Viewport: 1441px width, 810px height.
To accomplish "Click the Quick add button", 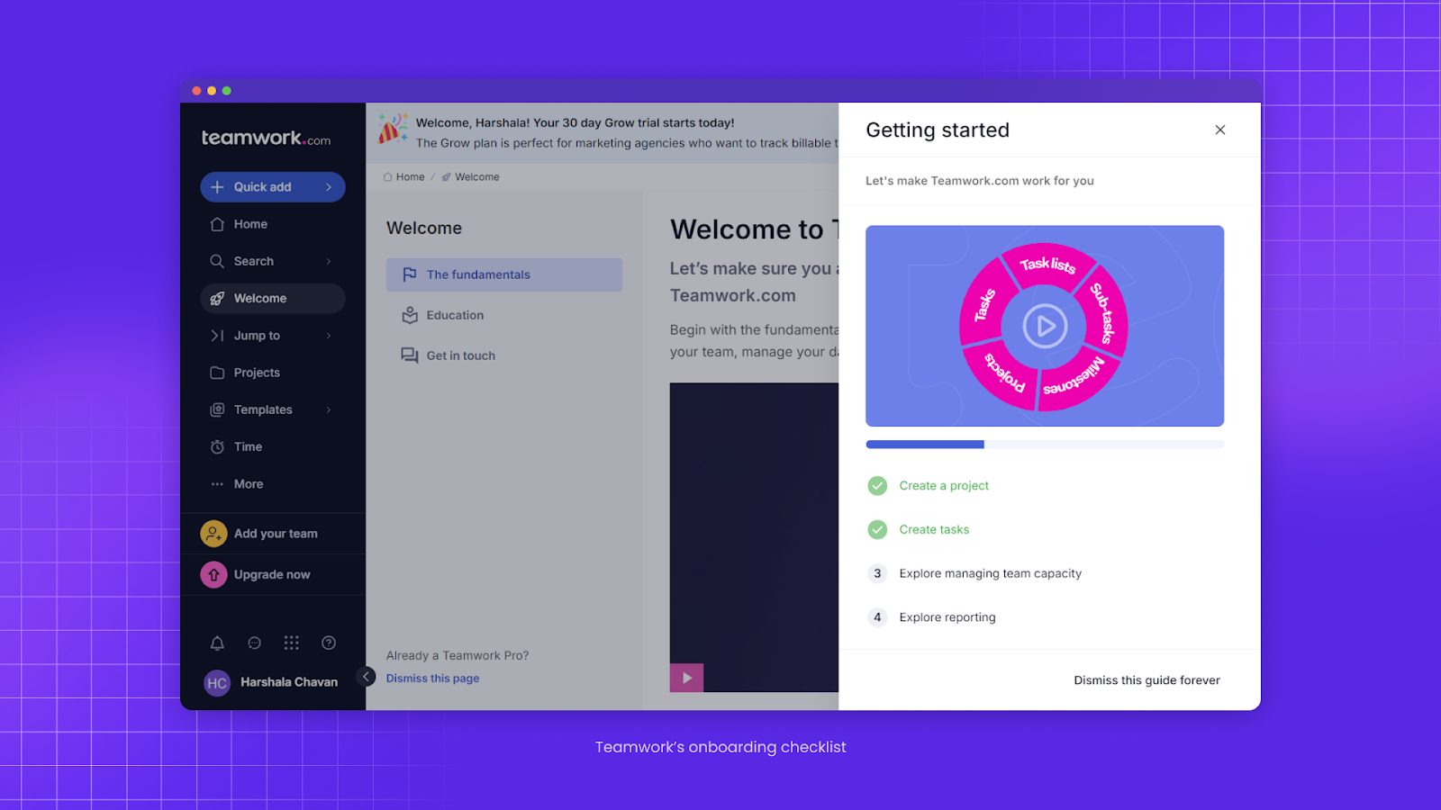I will click(x=273, y=187).
